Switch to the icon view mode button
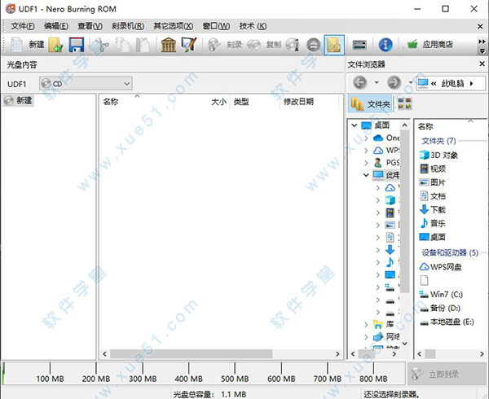This screenshot has height=399, width=489. [404, 103]
